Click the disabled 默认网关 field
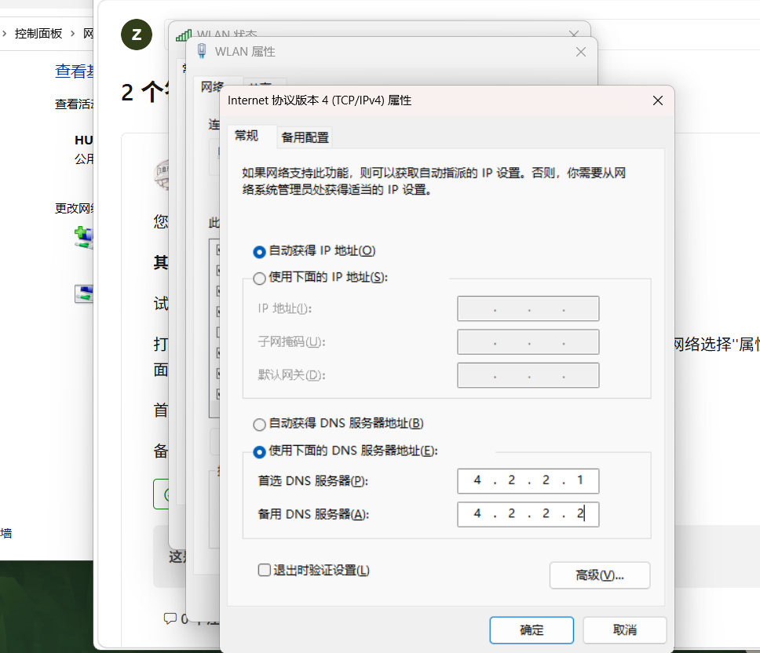This screenshot has height=653, width=760. (528, 375)
